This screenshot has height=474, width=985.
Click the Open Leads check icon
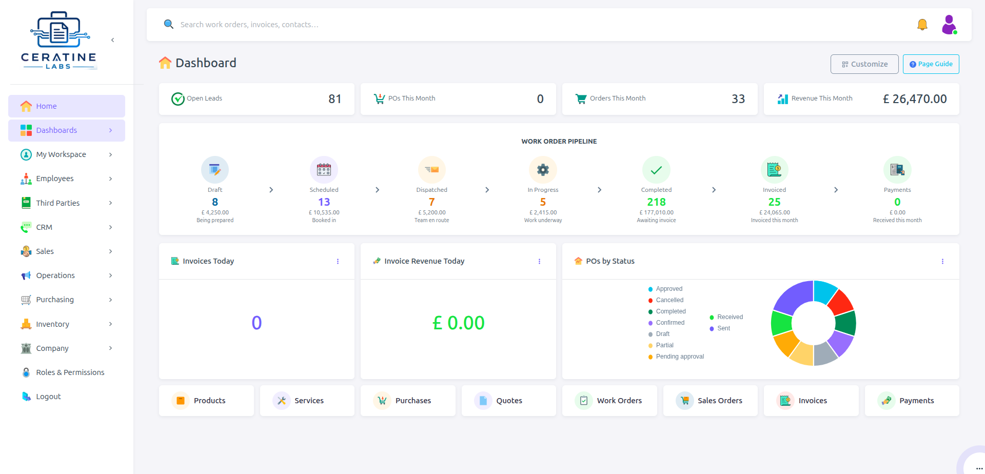(x=178, y=98)
